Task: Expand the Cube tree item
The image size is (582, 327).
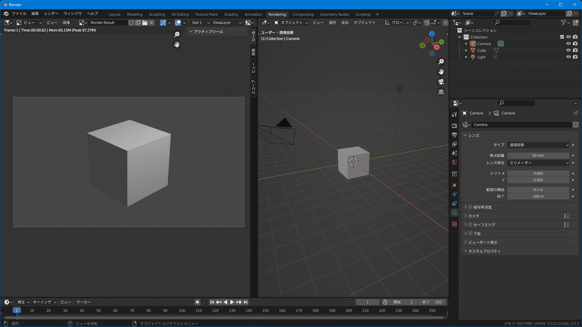Action: (466, 50)
